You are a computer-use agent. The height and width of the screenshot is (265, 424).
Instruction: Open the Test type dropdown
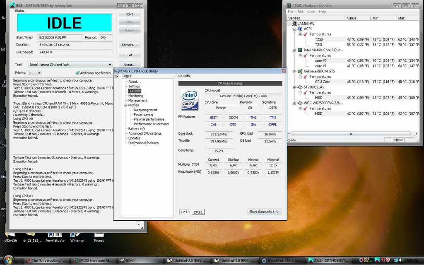point(110,65)
